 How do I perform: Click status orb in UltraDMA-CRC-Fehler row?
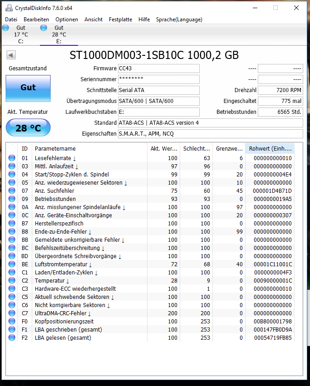point(12,313)
